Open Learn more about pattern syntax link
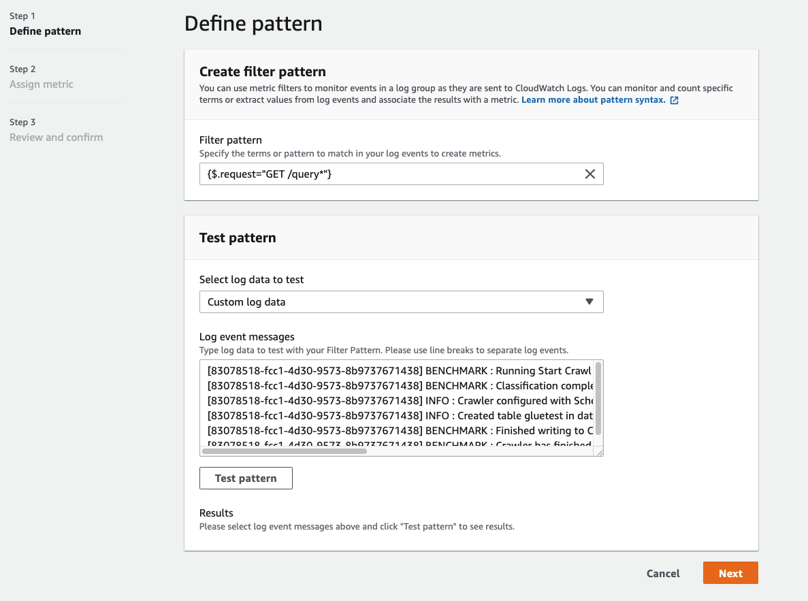The image size is (808, 601). click(x=594, y=99)
